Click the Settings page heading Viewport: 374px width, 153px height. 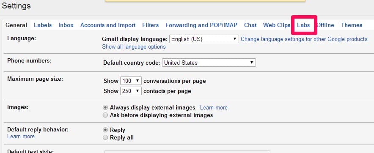(16, 6)
